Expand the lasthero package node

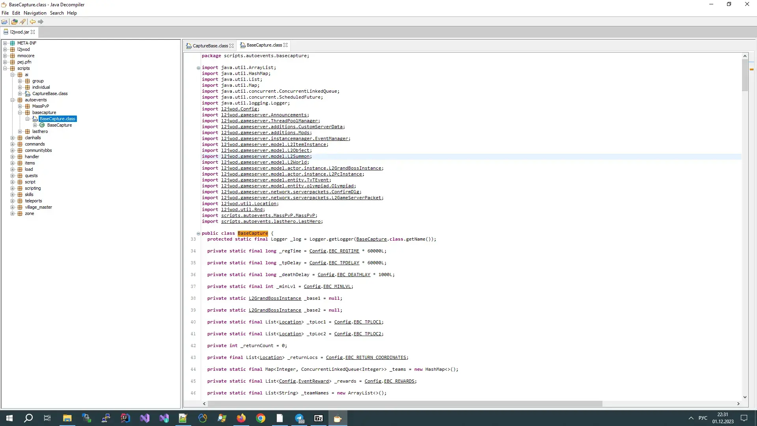pyautogui.click(x=20, y=131)
